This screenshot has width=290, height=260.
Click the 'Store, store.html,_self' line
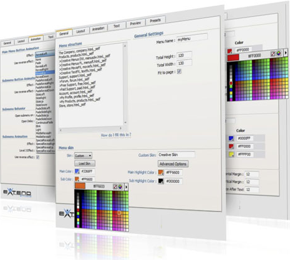click(x=72, y=105)
